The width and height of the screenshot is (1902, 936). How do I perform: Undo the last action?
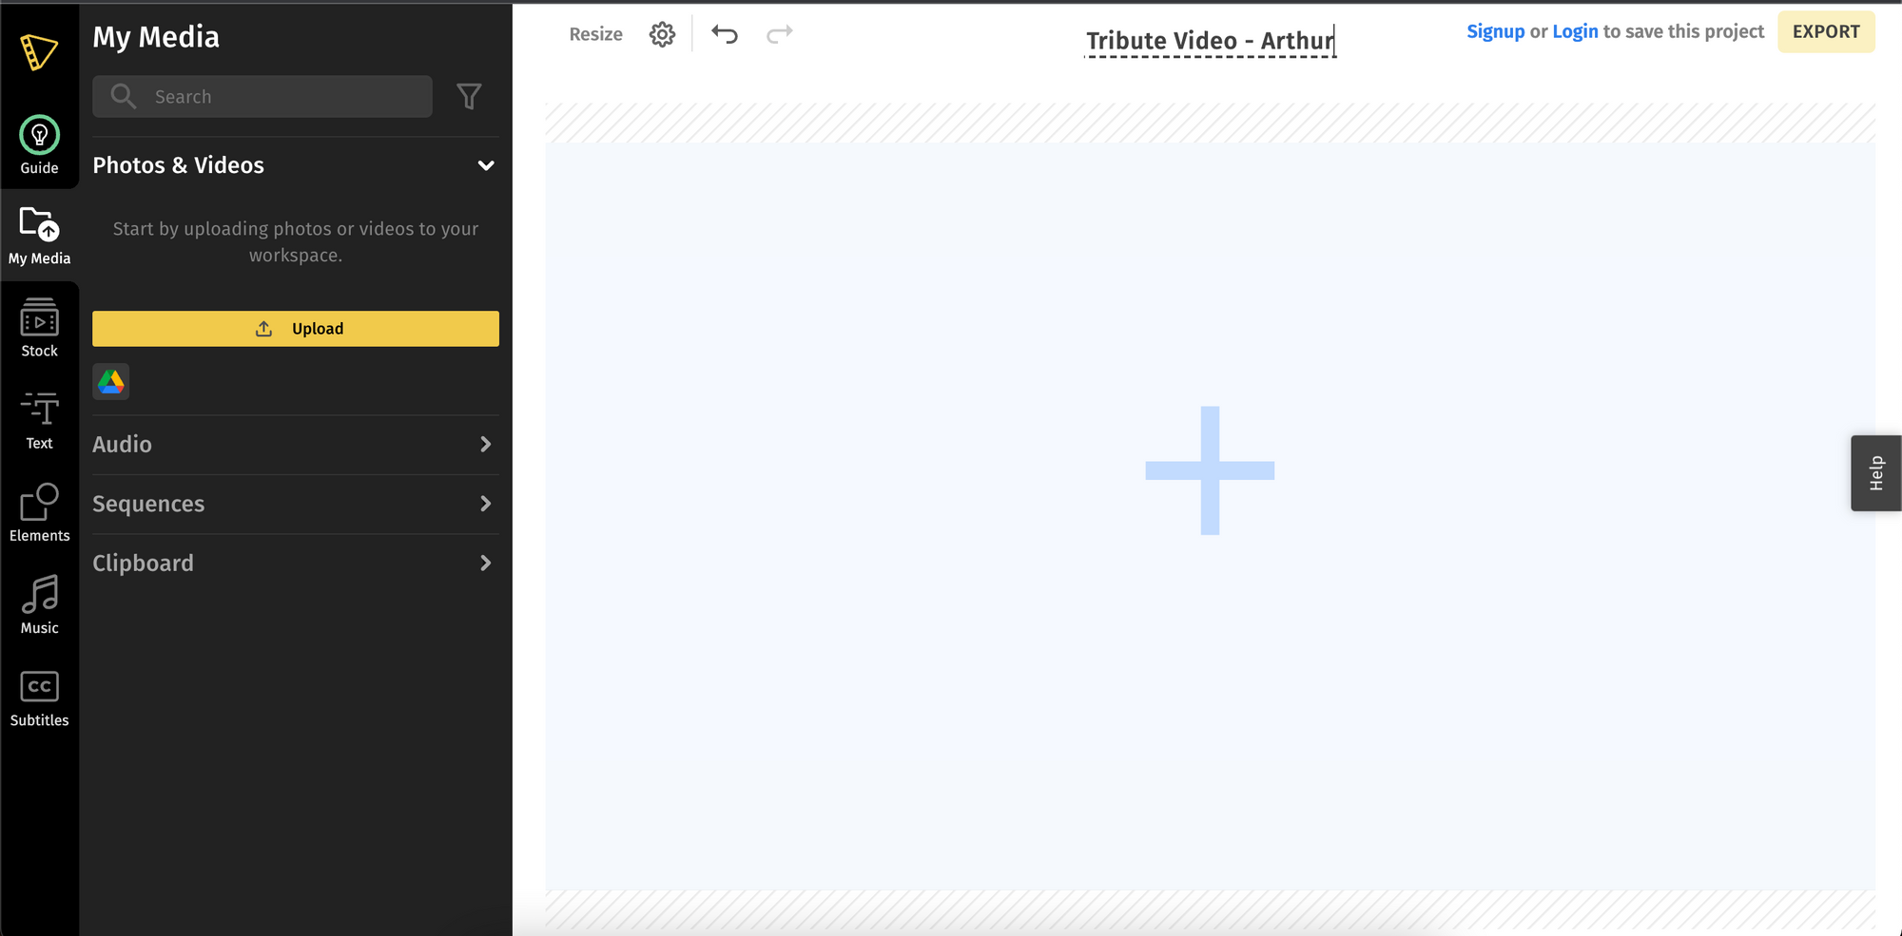(725, 33)
